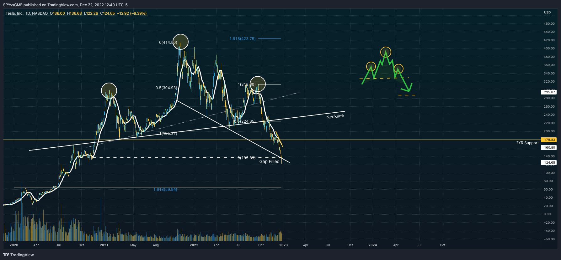Select the 1.618(423.75) Fibonacci label
The image size is (561, 260).
(243, 39)
